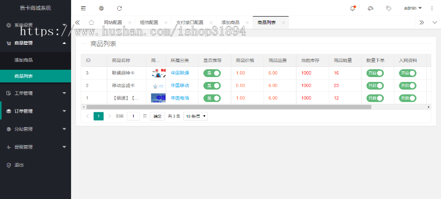441x199 pixels.
Task: Select 商品列表 in the sidebar
Action: pyautogui.click(x=35, y=76)
